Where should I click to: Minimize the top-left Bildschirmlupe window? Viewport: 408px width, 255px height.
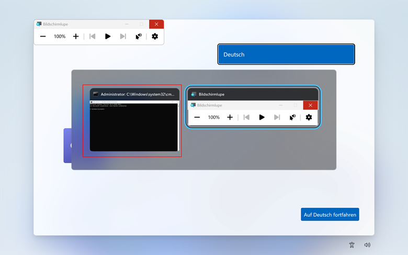(127, 24)
